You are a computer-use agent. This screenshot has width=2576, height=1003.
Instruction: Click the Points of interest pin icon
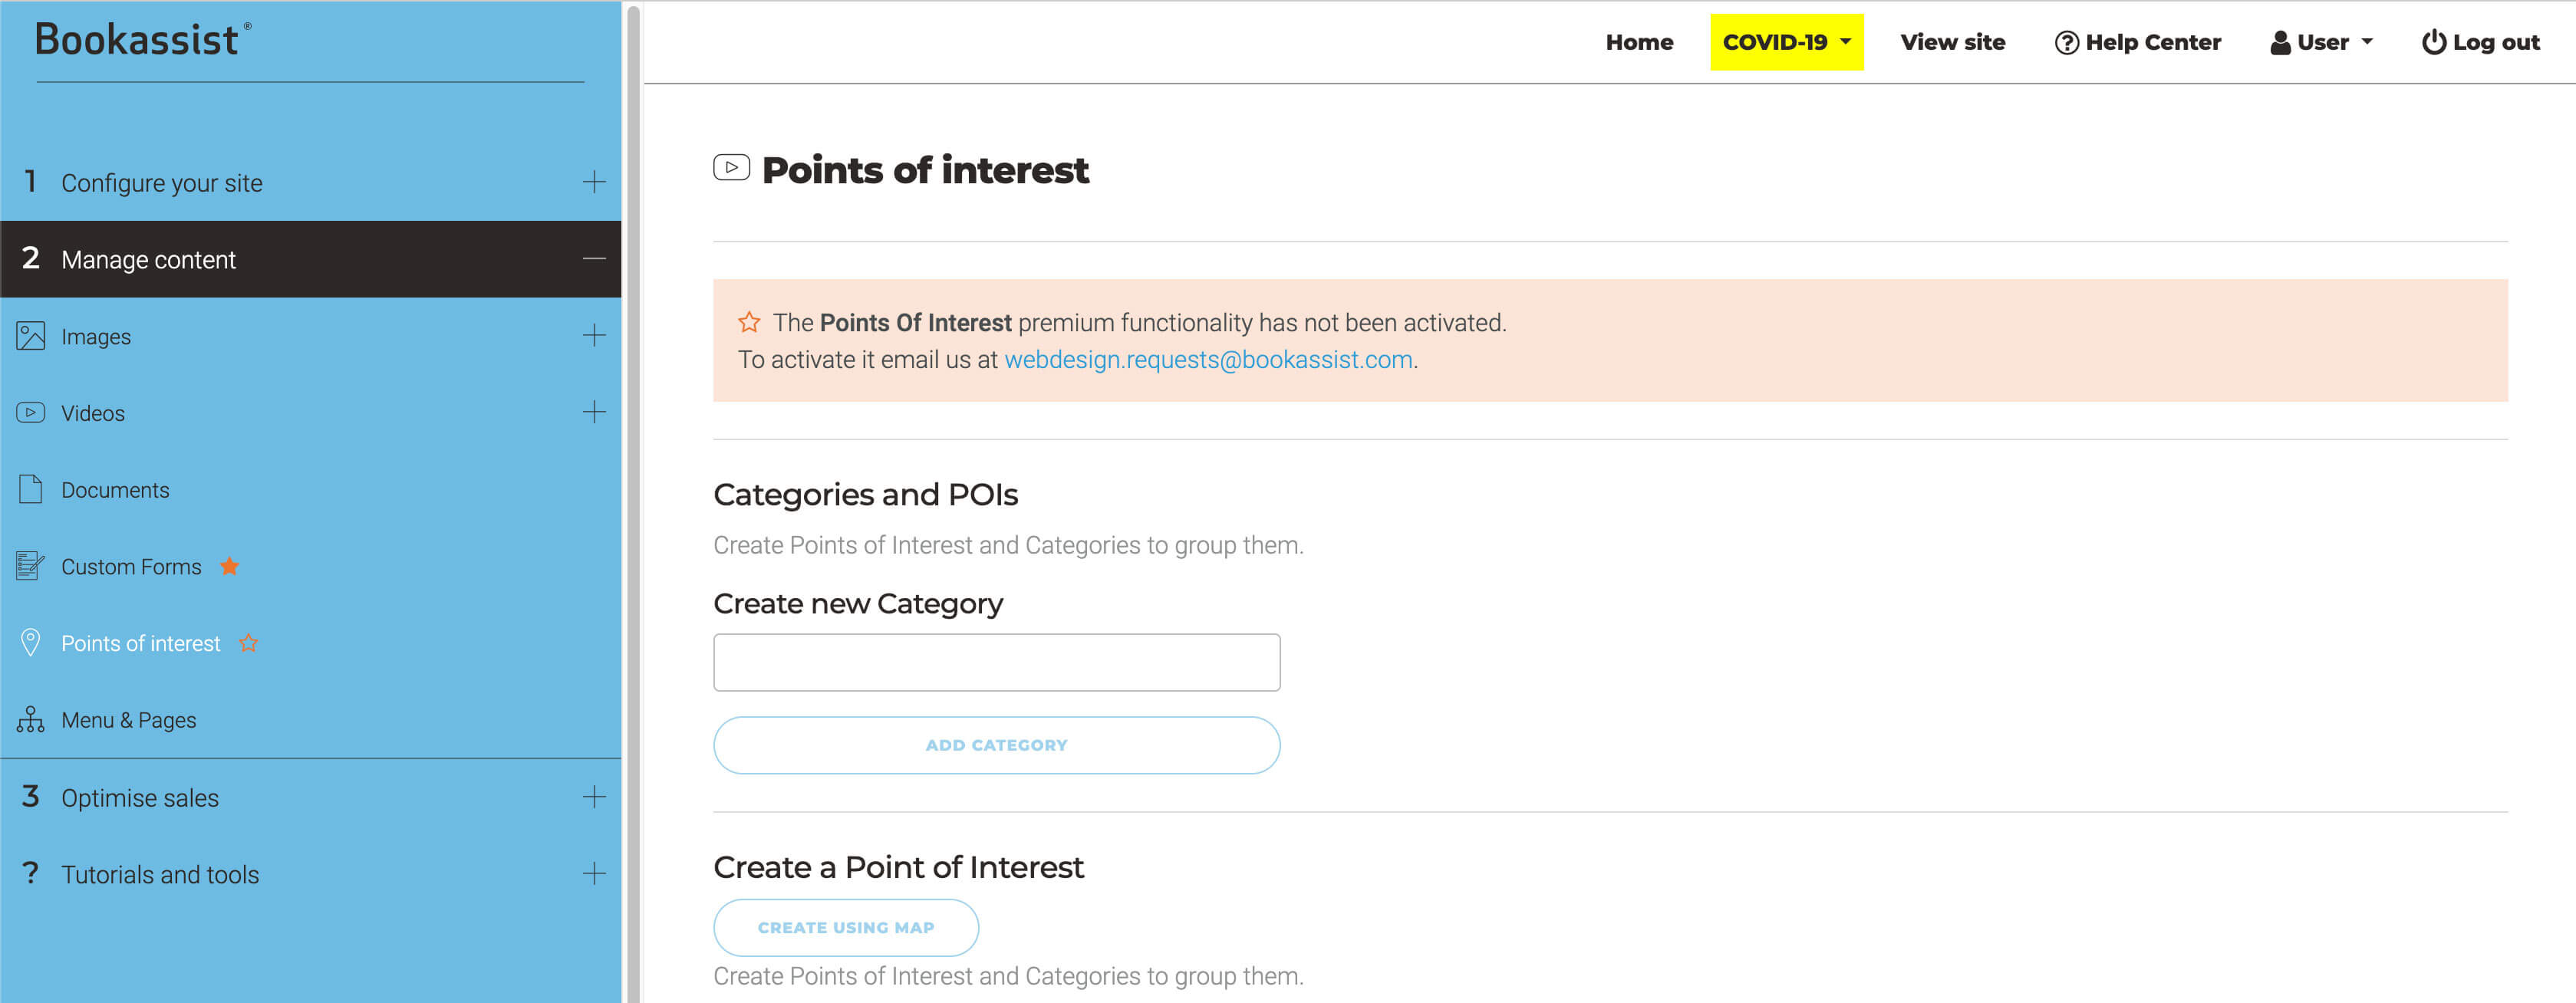31,642
